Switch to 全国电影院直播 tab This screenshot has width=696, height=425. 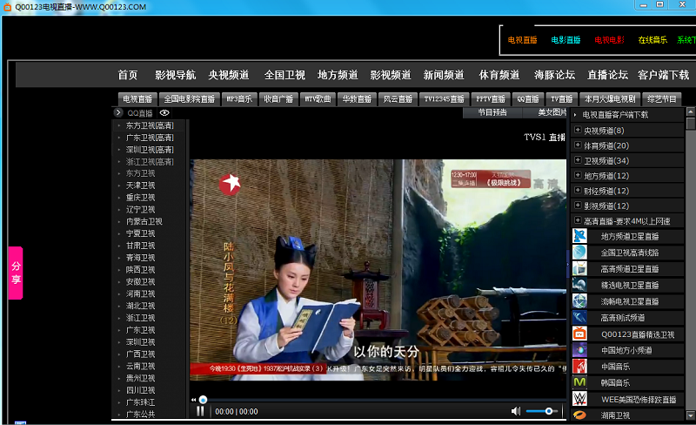coord(190,98)
